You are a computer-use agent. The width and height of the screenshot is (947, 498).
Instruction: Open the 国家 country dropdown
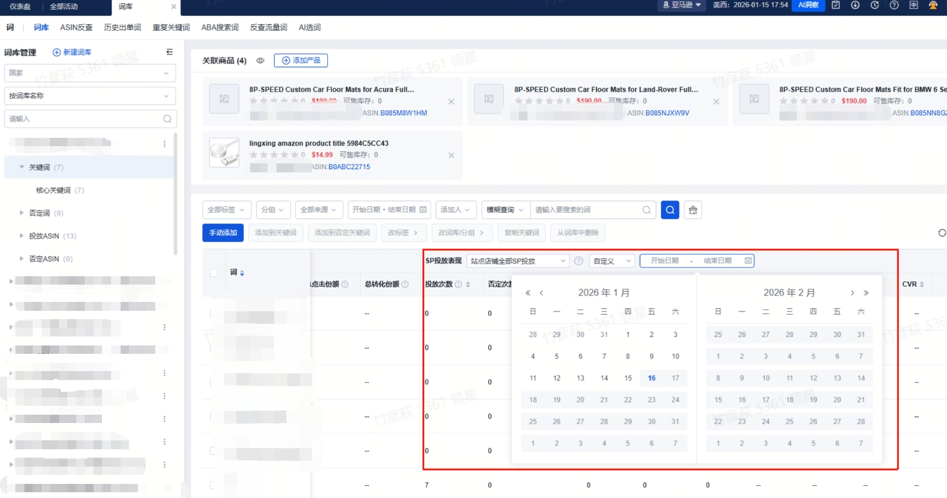[90, 73]
